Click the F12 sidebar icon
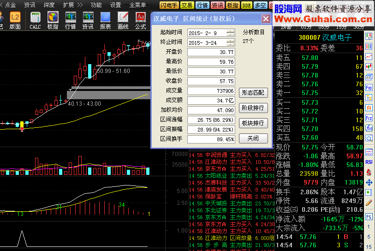375x251 pixels. click(369, 118)
